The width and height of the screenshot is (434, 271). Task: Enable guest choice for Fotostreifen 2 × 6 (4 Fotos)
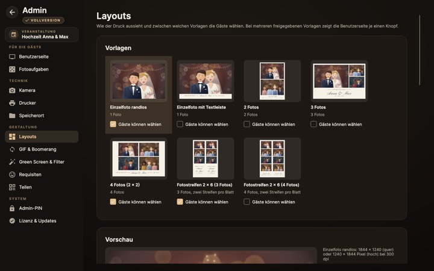click(247, 202)
